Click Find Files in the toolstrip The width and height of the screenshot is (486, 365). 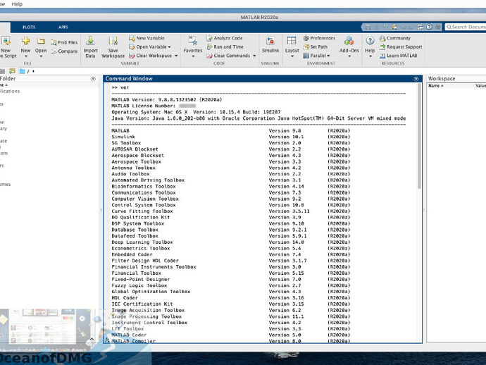pyautogui.click(x=64, y=42)
